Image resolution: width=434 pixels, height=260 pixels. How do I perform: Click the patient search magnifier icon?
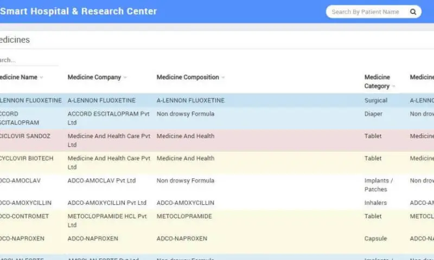[x=413, y=12]
